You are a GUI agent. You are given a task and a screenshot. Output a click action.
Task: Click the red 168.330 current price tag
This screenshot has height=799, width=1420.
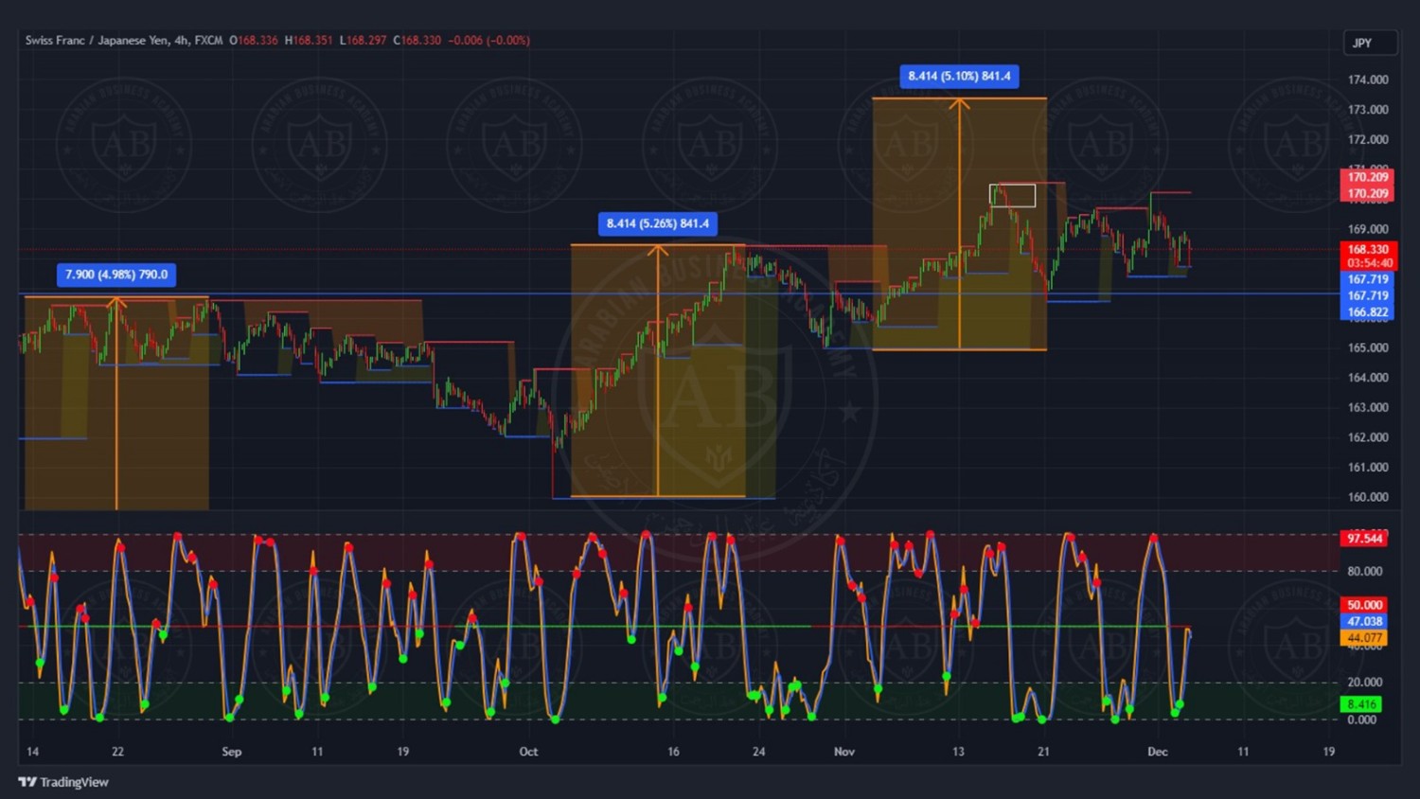coord(1368,250)
